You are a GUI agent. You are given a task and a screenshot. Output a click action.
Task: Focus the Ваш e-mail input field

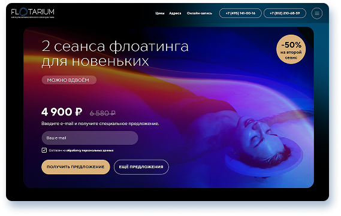pos(90,138)
